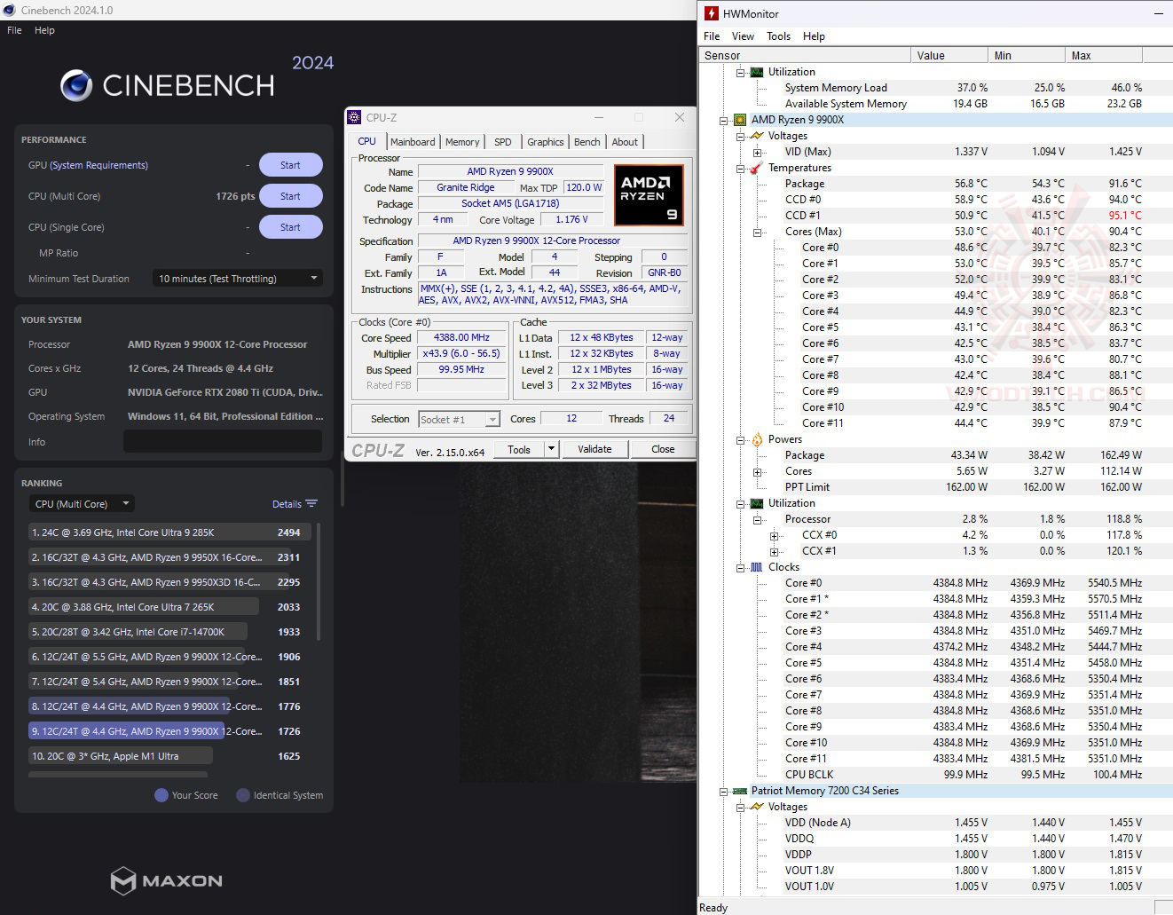
Task: Switch to the Bench tab in CPU-Z
Action: [587, 142]
